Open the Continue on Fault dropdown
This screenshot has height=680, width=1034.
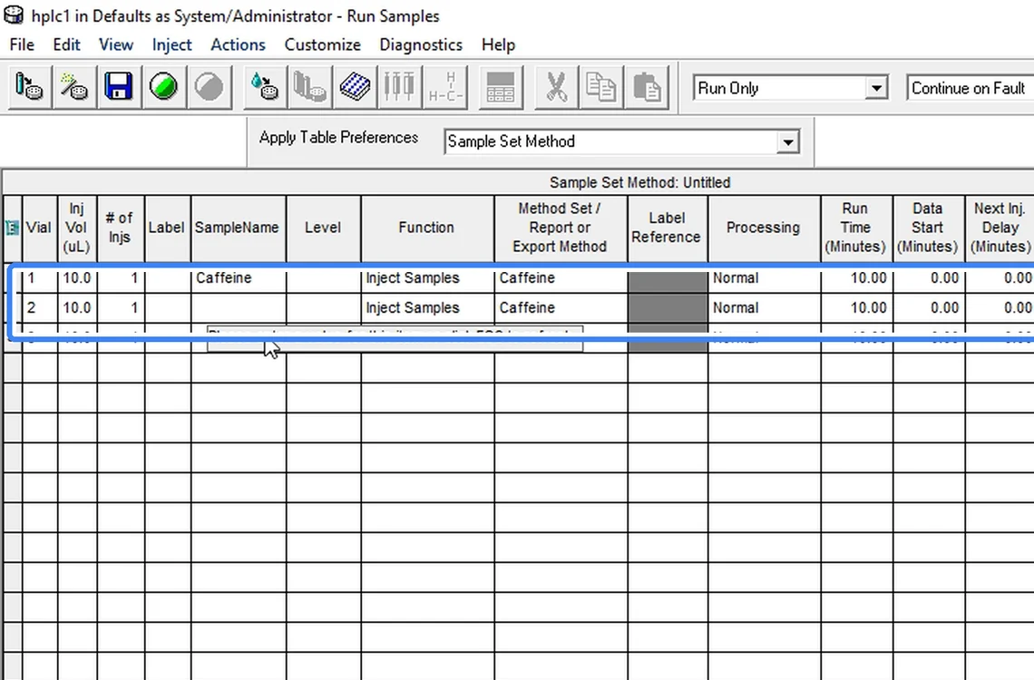click(x=970, y=88)
